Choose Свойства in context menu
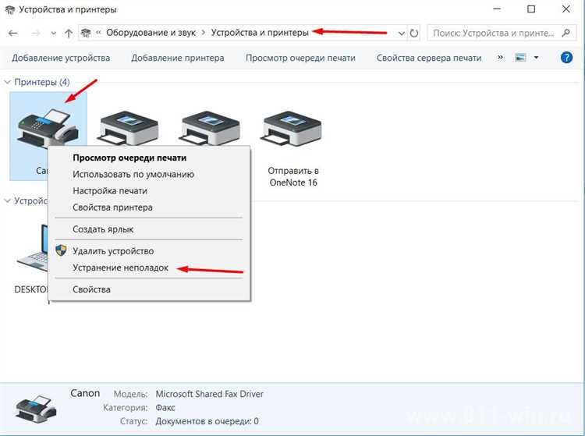Viewport: 585px width, 436px height. [x=91, y=289]
